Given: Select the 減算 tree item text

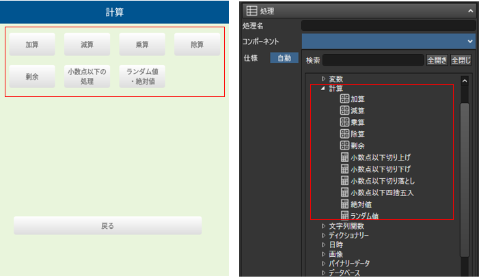Looking at the screenshot, I should click(x=357, y=111).
